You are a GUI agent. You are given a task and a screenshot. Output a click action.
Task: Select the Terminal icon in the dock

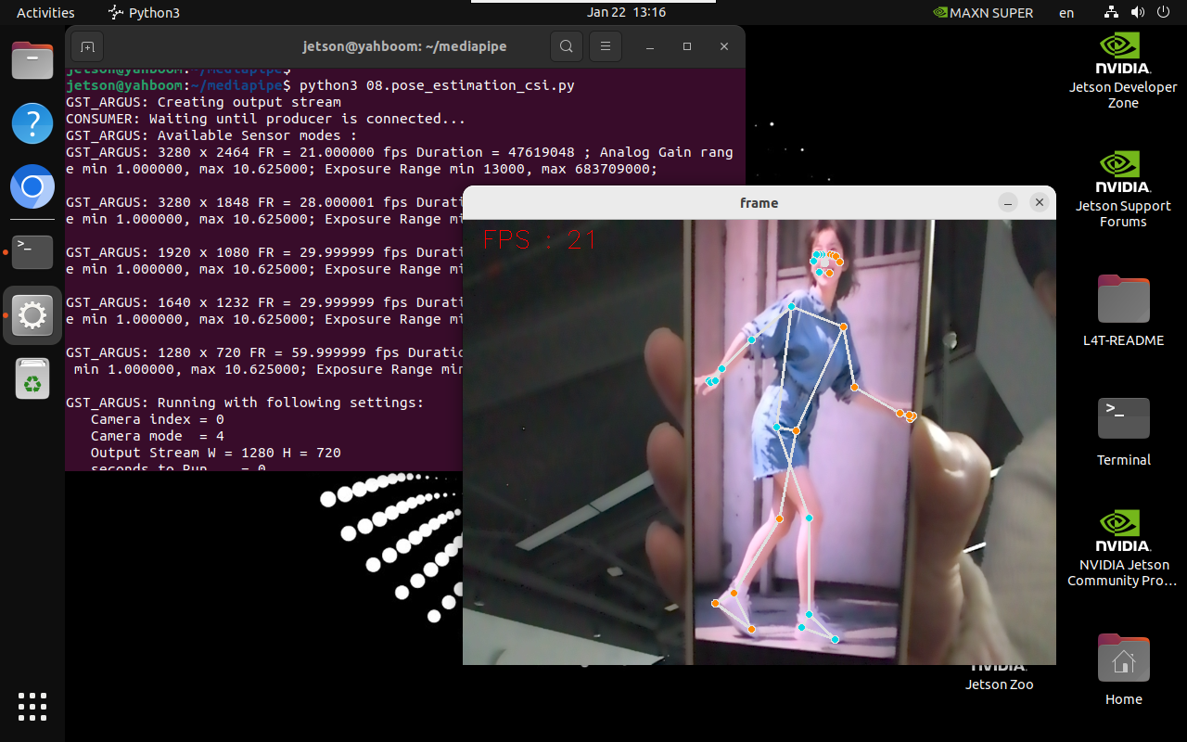click(x=32, y=250)
